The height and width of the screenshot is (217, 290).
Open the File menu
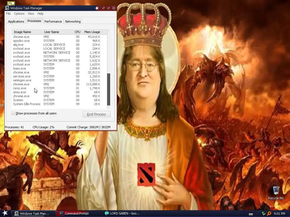(8, 14)
